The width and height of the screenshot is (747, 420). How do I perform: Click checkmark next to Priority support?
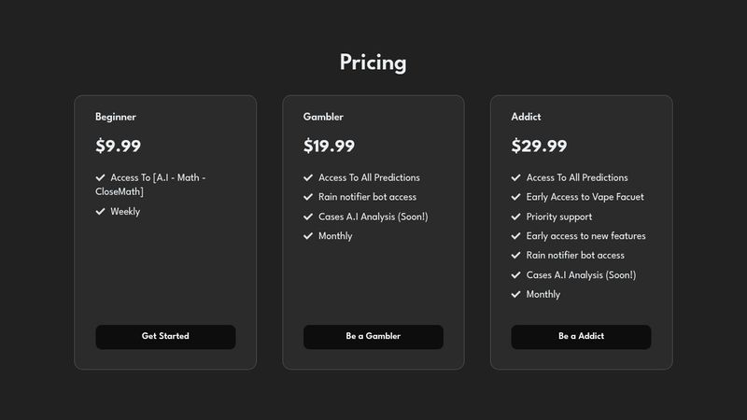(x=516, y=217)
